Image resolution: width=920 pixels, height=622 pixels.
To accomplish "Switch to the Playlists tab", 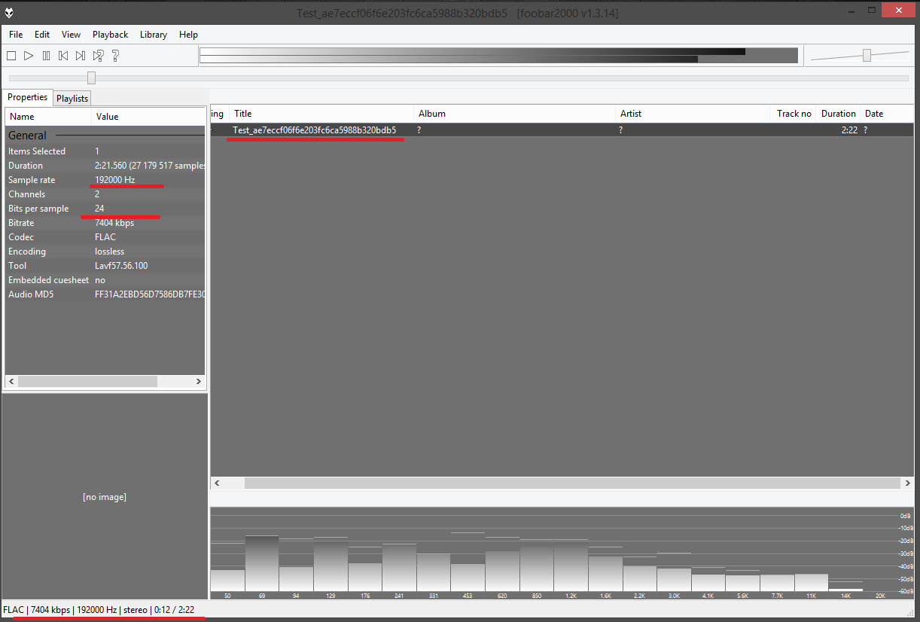I will (72, 99).
